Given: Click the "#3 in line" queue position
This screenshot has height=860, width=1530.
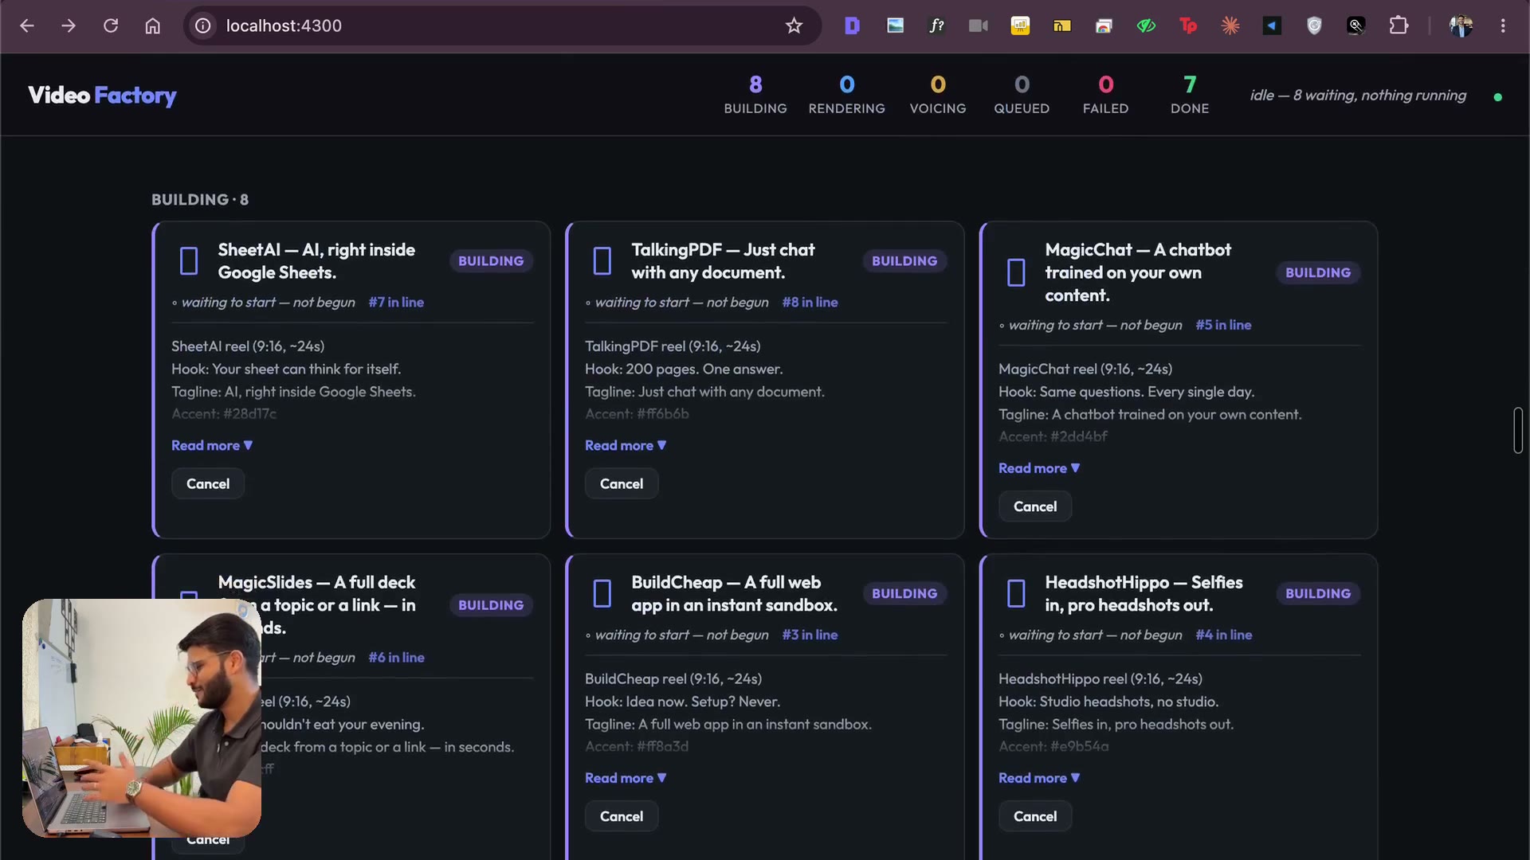Looking at the screenshot, I should point(810,635).
